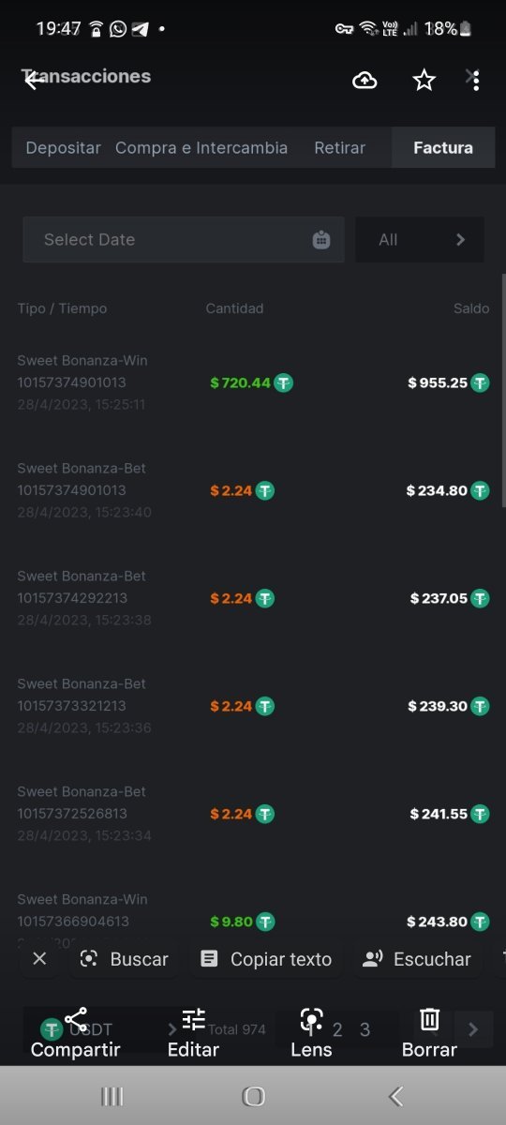Tap the calendar icon in date field
The image size is (506, 1125).
coord(321,240)
